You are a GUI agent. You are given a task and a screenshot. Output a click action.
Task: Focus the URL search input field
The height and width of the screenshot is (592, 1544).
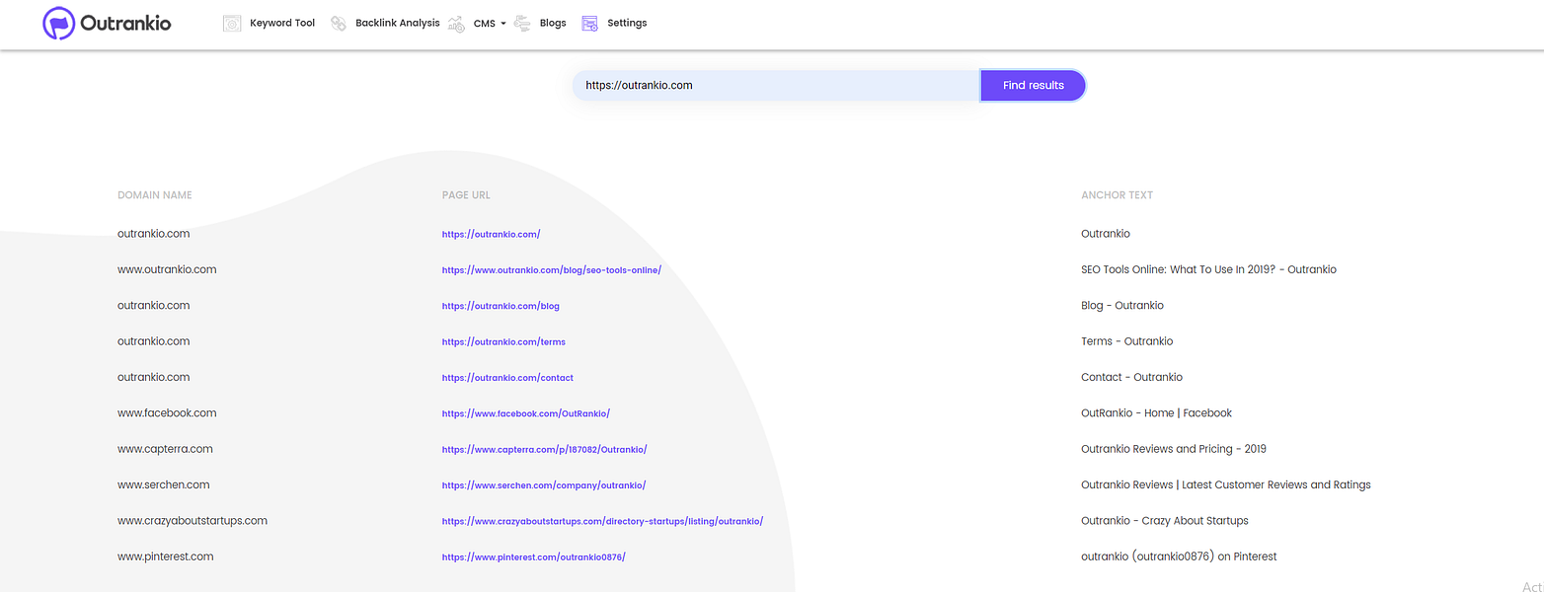tap(776, 85)
